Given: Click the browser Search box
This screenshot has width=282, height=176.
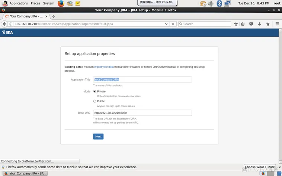Looking at the screenshot, I should 205,24.
